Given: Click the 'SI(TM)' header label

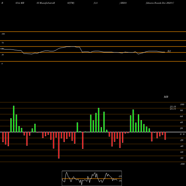Looking at the screenshot, I should pos(71,3).
